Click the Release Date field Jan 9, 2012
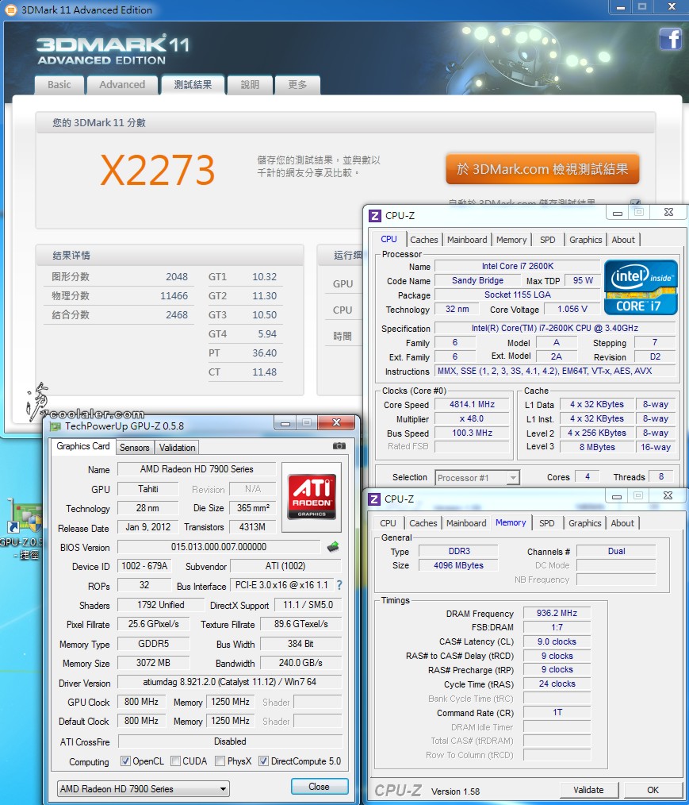 click(148, 527)
